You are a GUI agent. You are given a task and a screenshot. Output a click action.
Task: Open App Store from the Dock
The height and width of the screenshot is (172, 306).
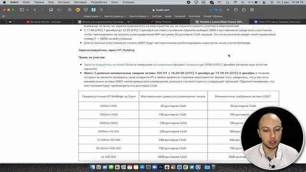142,167
